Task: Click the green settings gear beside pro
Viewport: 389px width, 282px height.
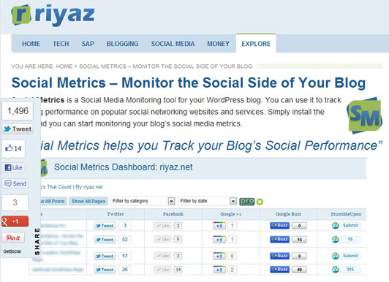Action: pos(260,202)
